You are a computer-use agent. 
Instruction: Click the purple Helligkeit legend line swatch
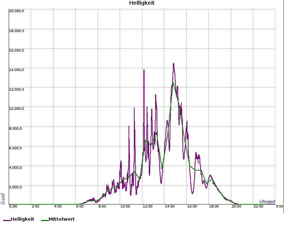coord(7,220)
